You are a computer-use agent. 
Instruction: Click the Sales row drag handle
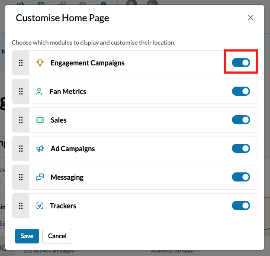21,120
